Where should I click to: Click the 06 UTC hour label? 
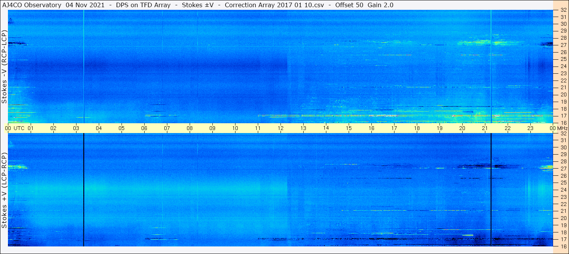144,128
